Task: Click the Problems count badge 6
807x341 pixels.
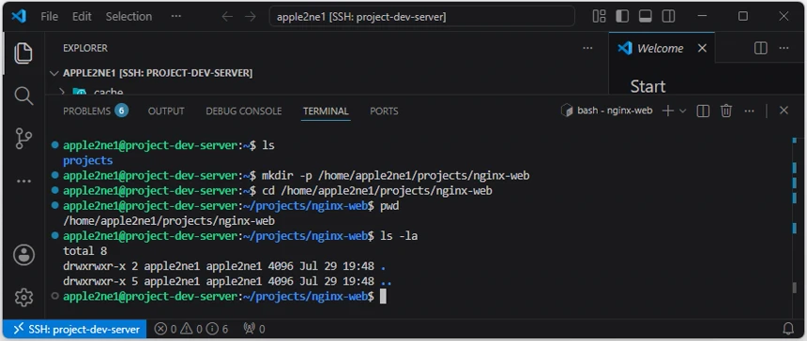Action: tap(121, 111)
